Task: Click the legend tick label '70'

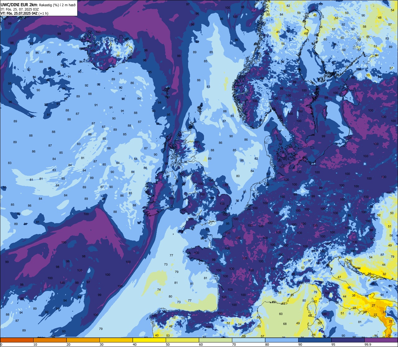Action: [x=234, y=344]
